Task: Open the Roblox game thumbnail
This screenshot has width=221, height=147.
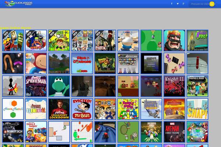Action: 105,40
